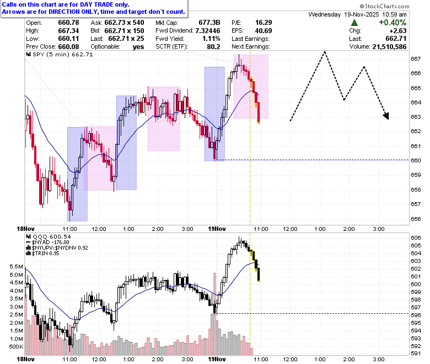Click the Optionable yes field
The height and width of the screenshot is (364, 430).
pos(117,47)
